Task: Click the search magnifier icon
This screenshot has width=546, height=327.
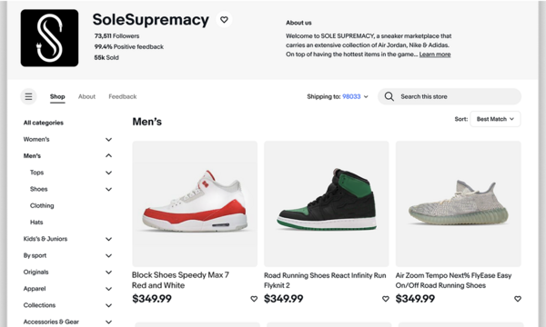Action: [389, 96]
